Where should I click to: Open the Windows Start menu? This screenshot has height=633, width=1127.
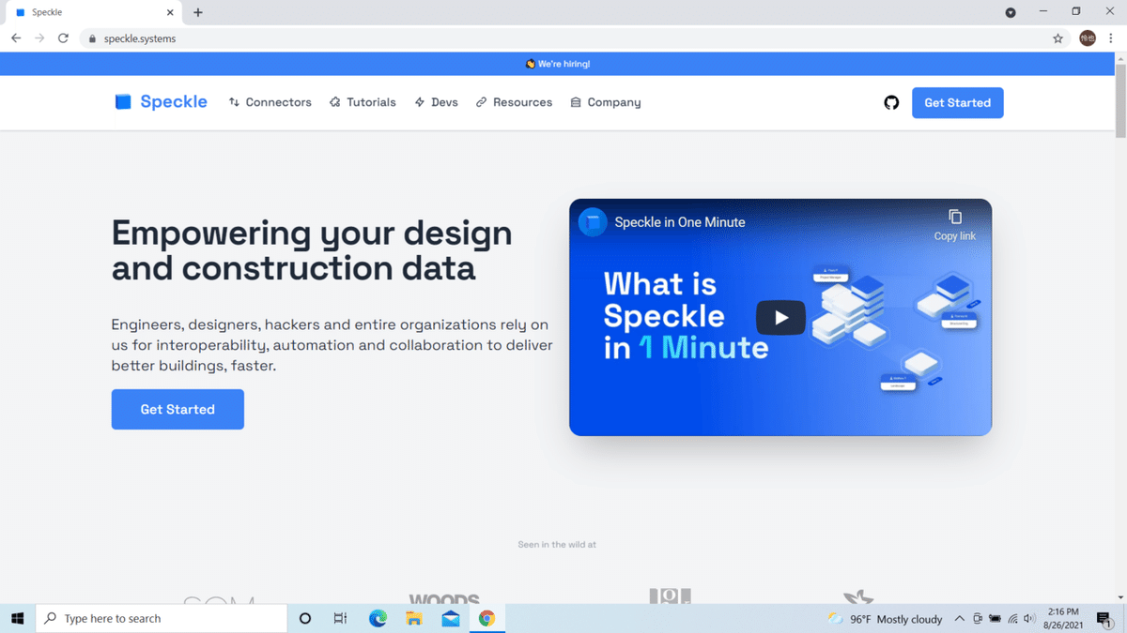tap(17, 618)
